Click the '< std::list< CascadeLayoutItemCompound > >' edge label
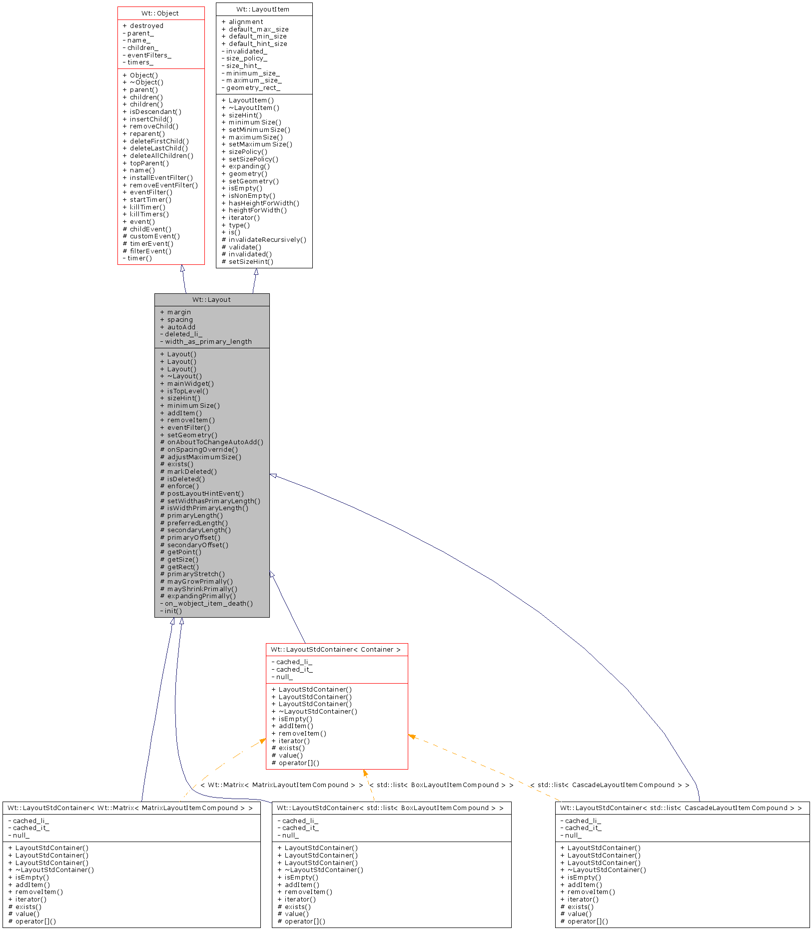The width and height of the screenshot is (812, 930). [x=610, y=785]
